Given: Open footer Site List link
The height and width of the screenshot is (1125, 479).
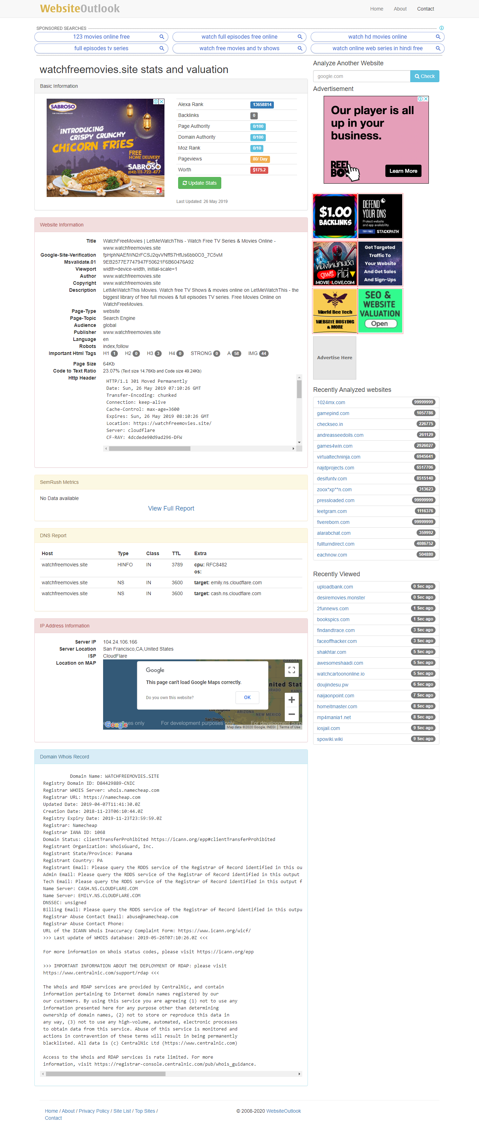Looking at the screenshot, I should point(122,1111).
